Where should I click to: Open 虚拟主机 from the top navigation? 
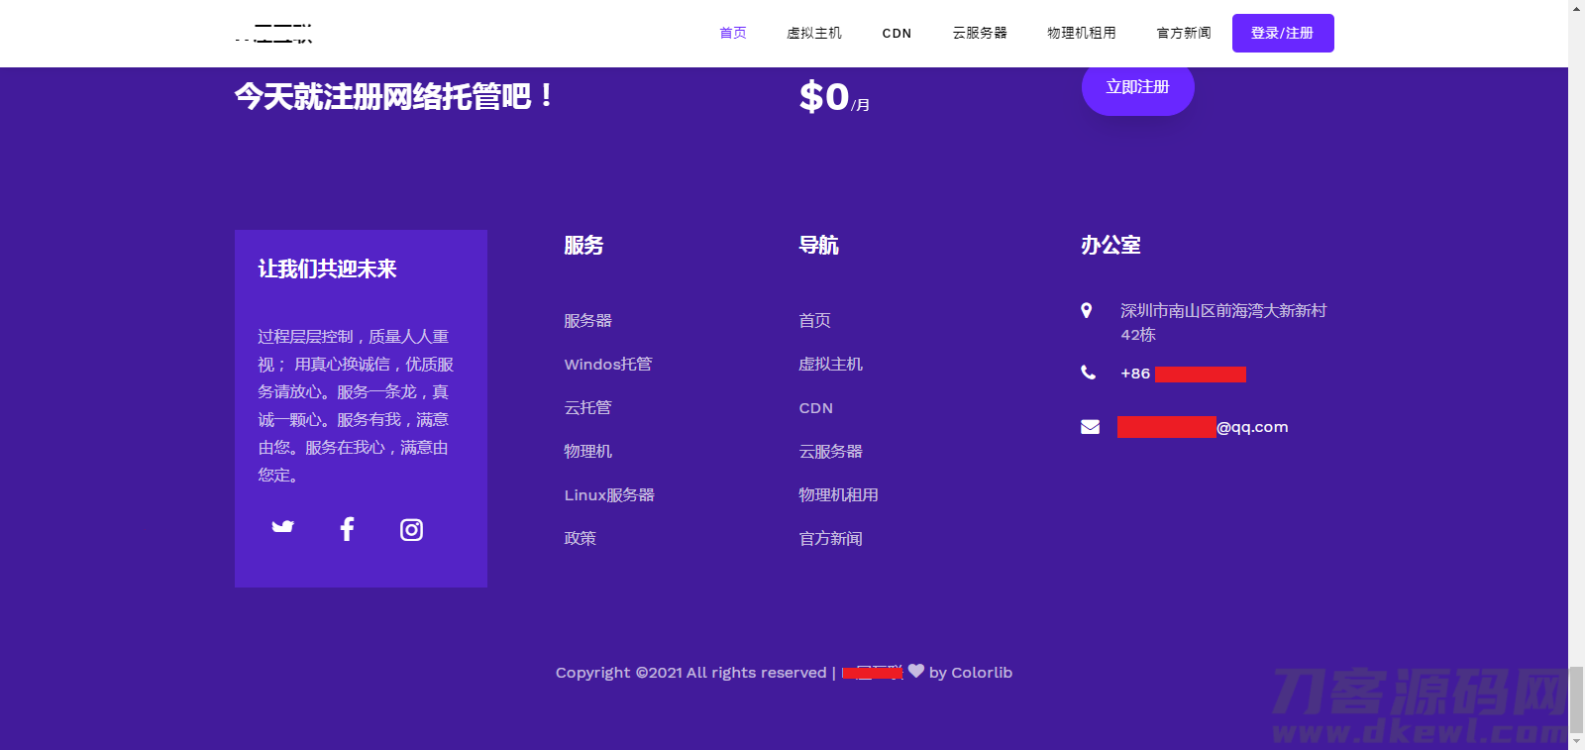(x=814, y=33)
